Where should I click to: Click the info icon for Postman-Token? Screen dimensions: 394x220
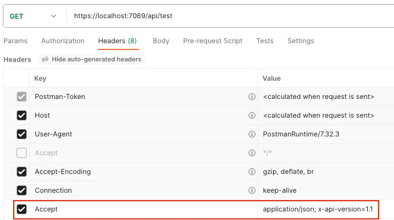(x=252, y=97)
